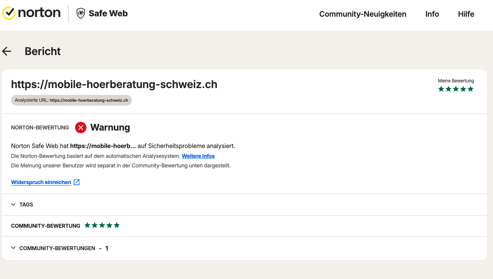493x279 pixels.
Task: Click the COMMUNITY-BEWERTUNG label
Action: pyautogui.click(x=46, y=225)
